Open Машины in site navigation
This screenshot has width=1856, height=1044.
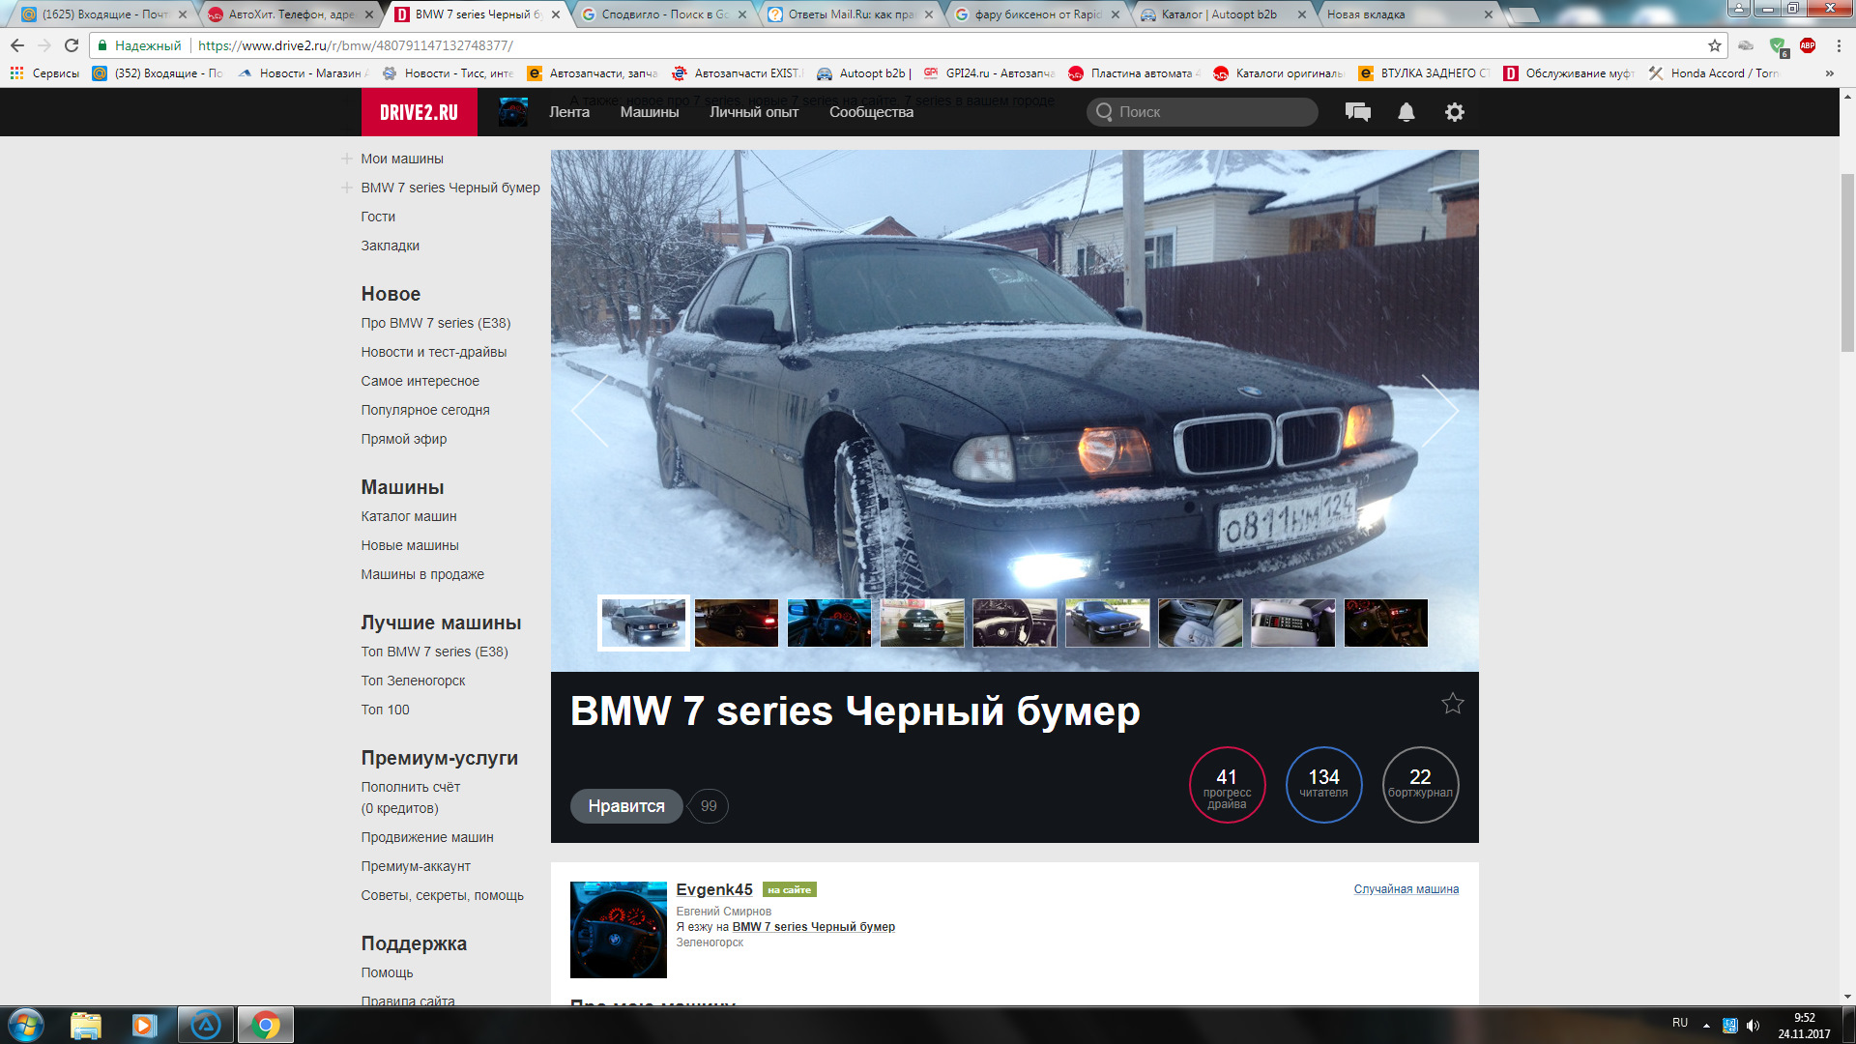point(650,112)
